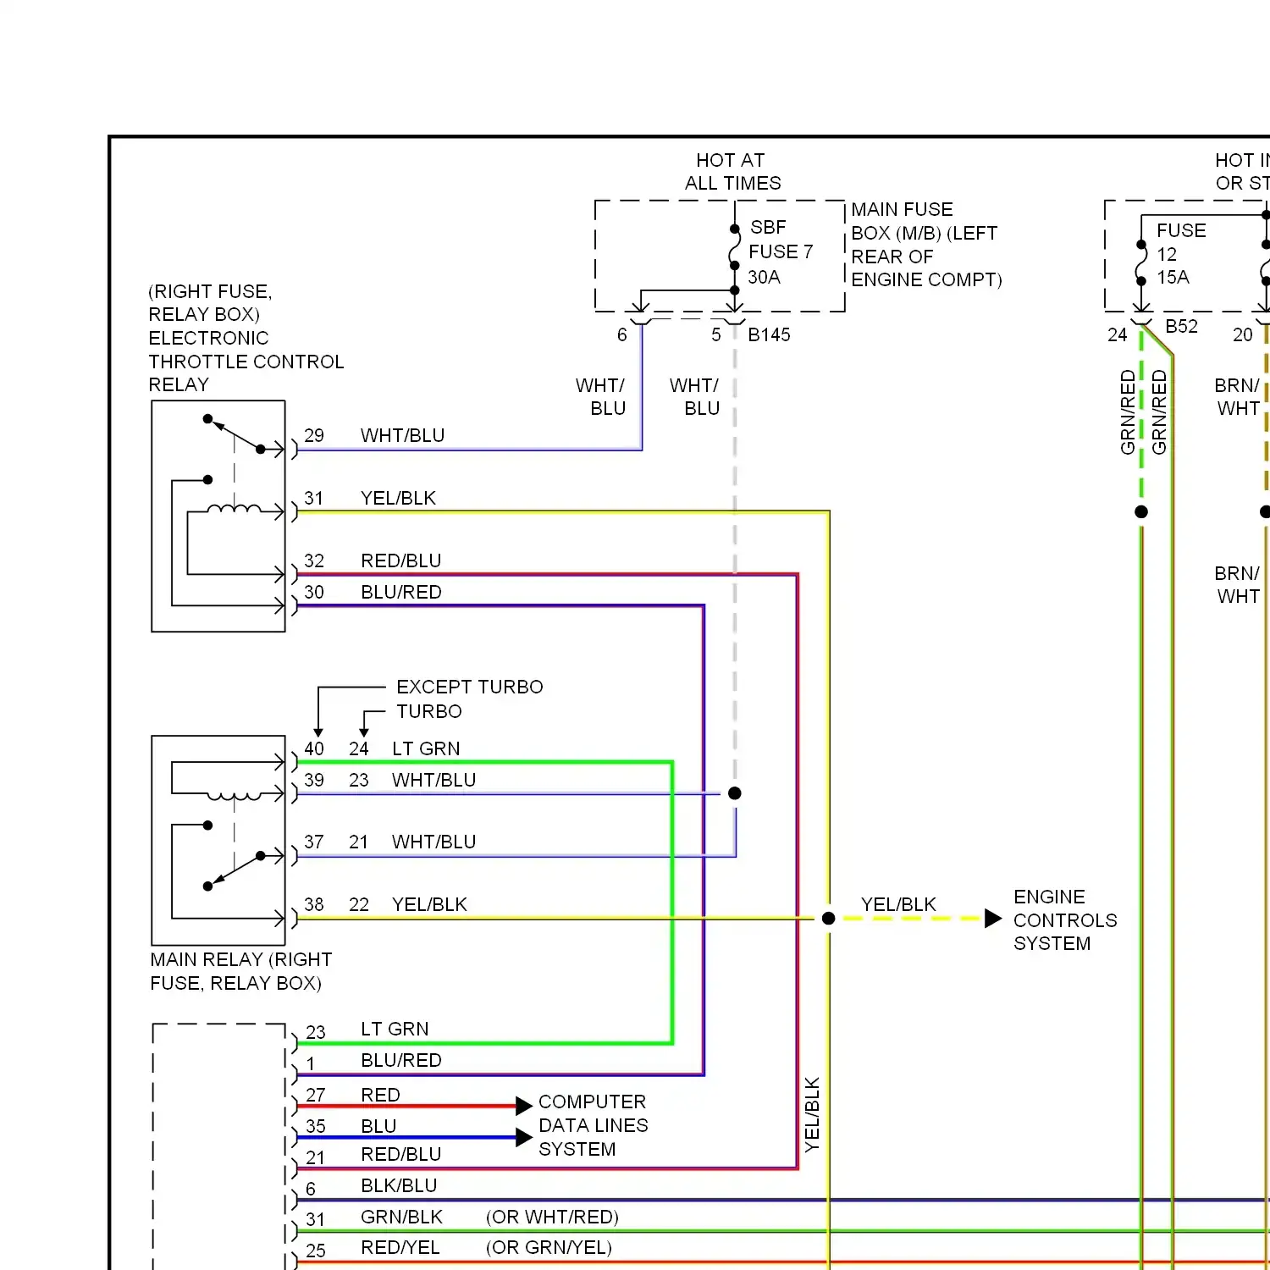Select WHT/BLU label at main relay pin 37
The height and width of the screenshot is (1270, 1270).
[x=433, y=842]
